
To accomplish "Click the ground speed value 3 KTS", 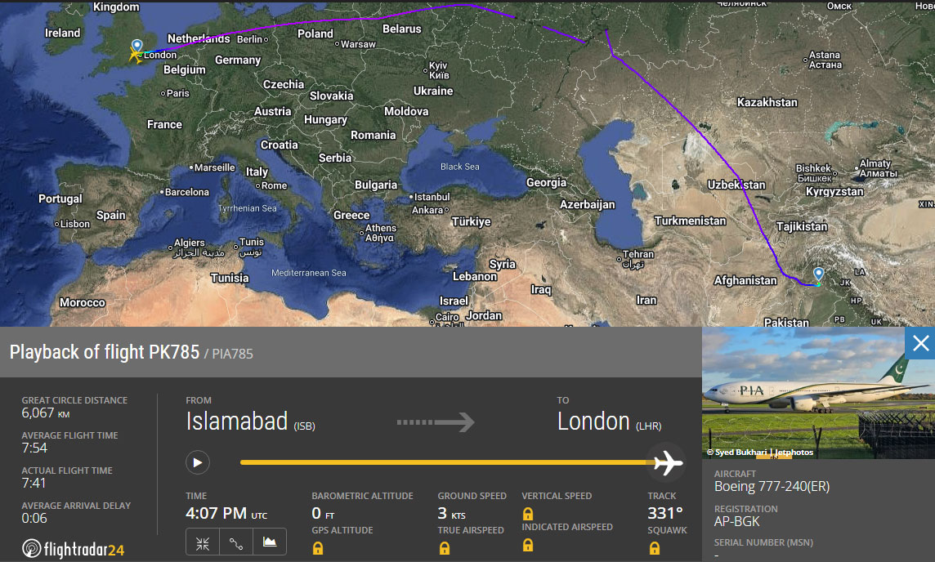I will (x=451, y=513).
